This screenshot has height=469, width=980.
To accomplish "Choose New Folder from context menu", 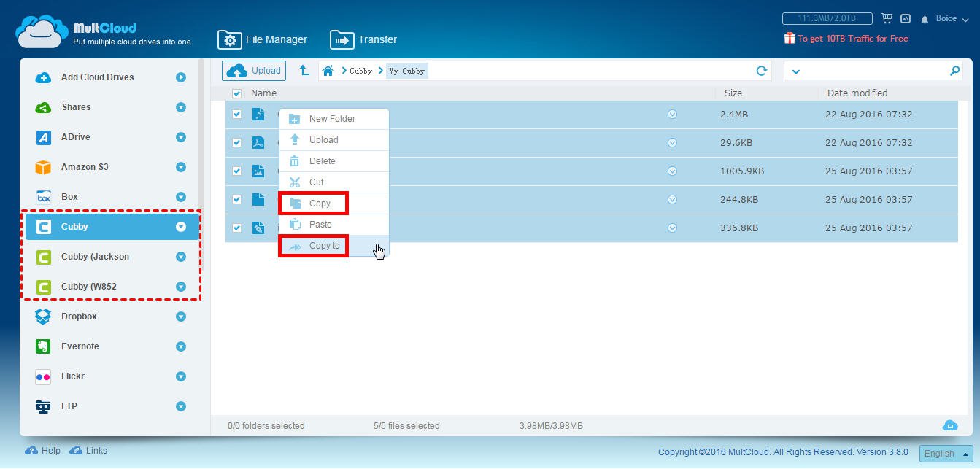I will [x=334, y=119].
